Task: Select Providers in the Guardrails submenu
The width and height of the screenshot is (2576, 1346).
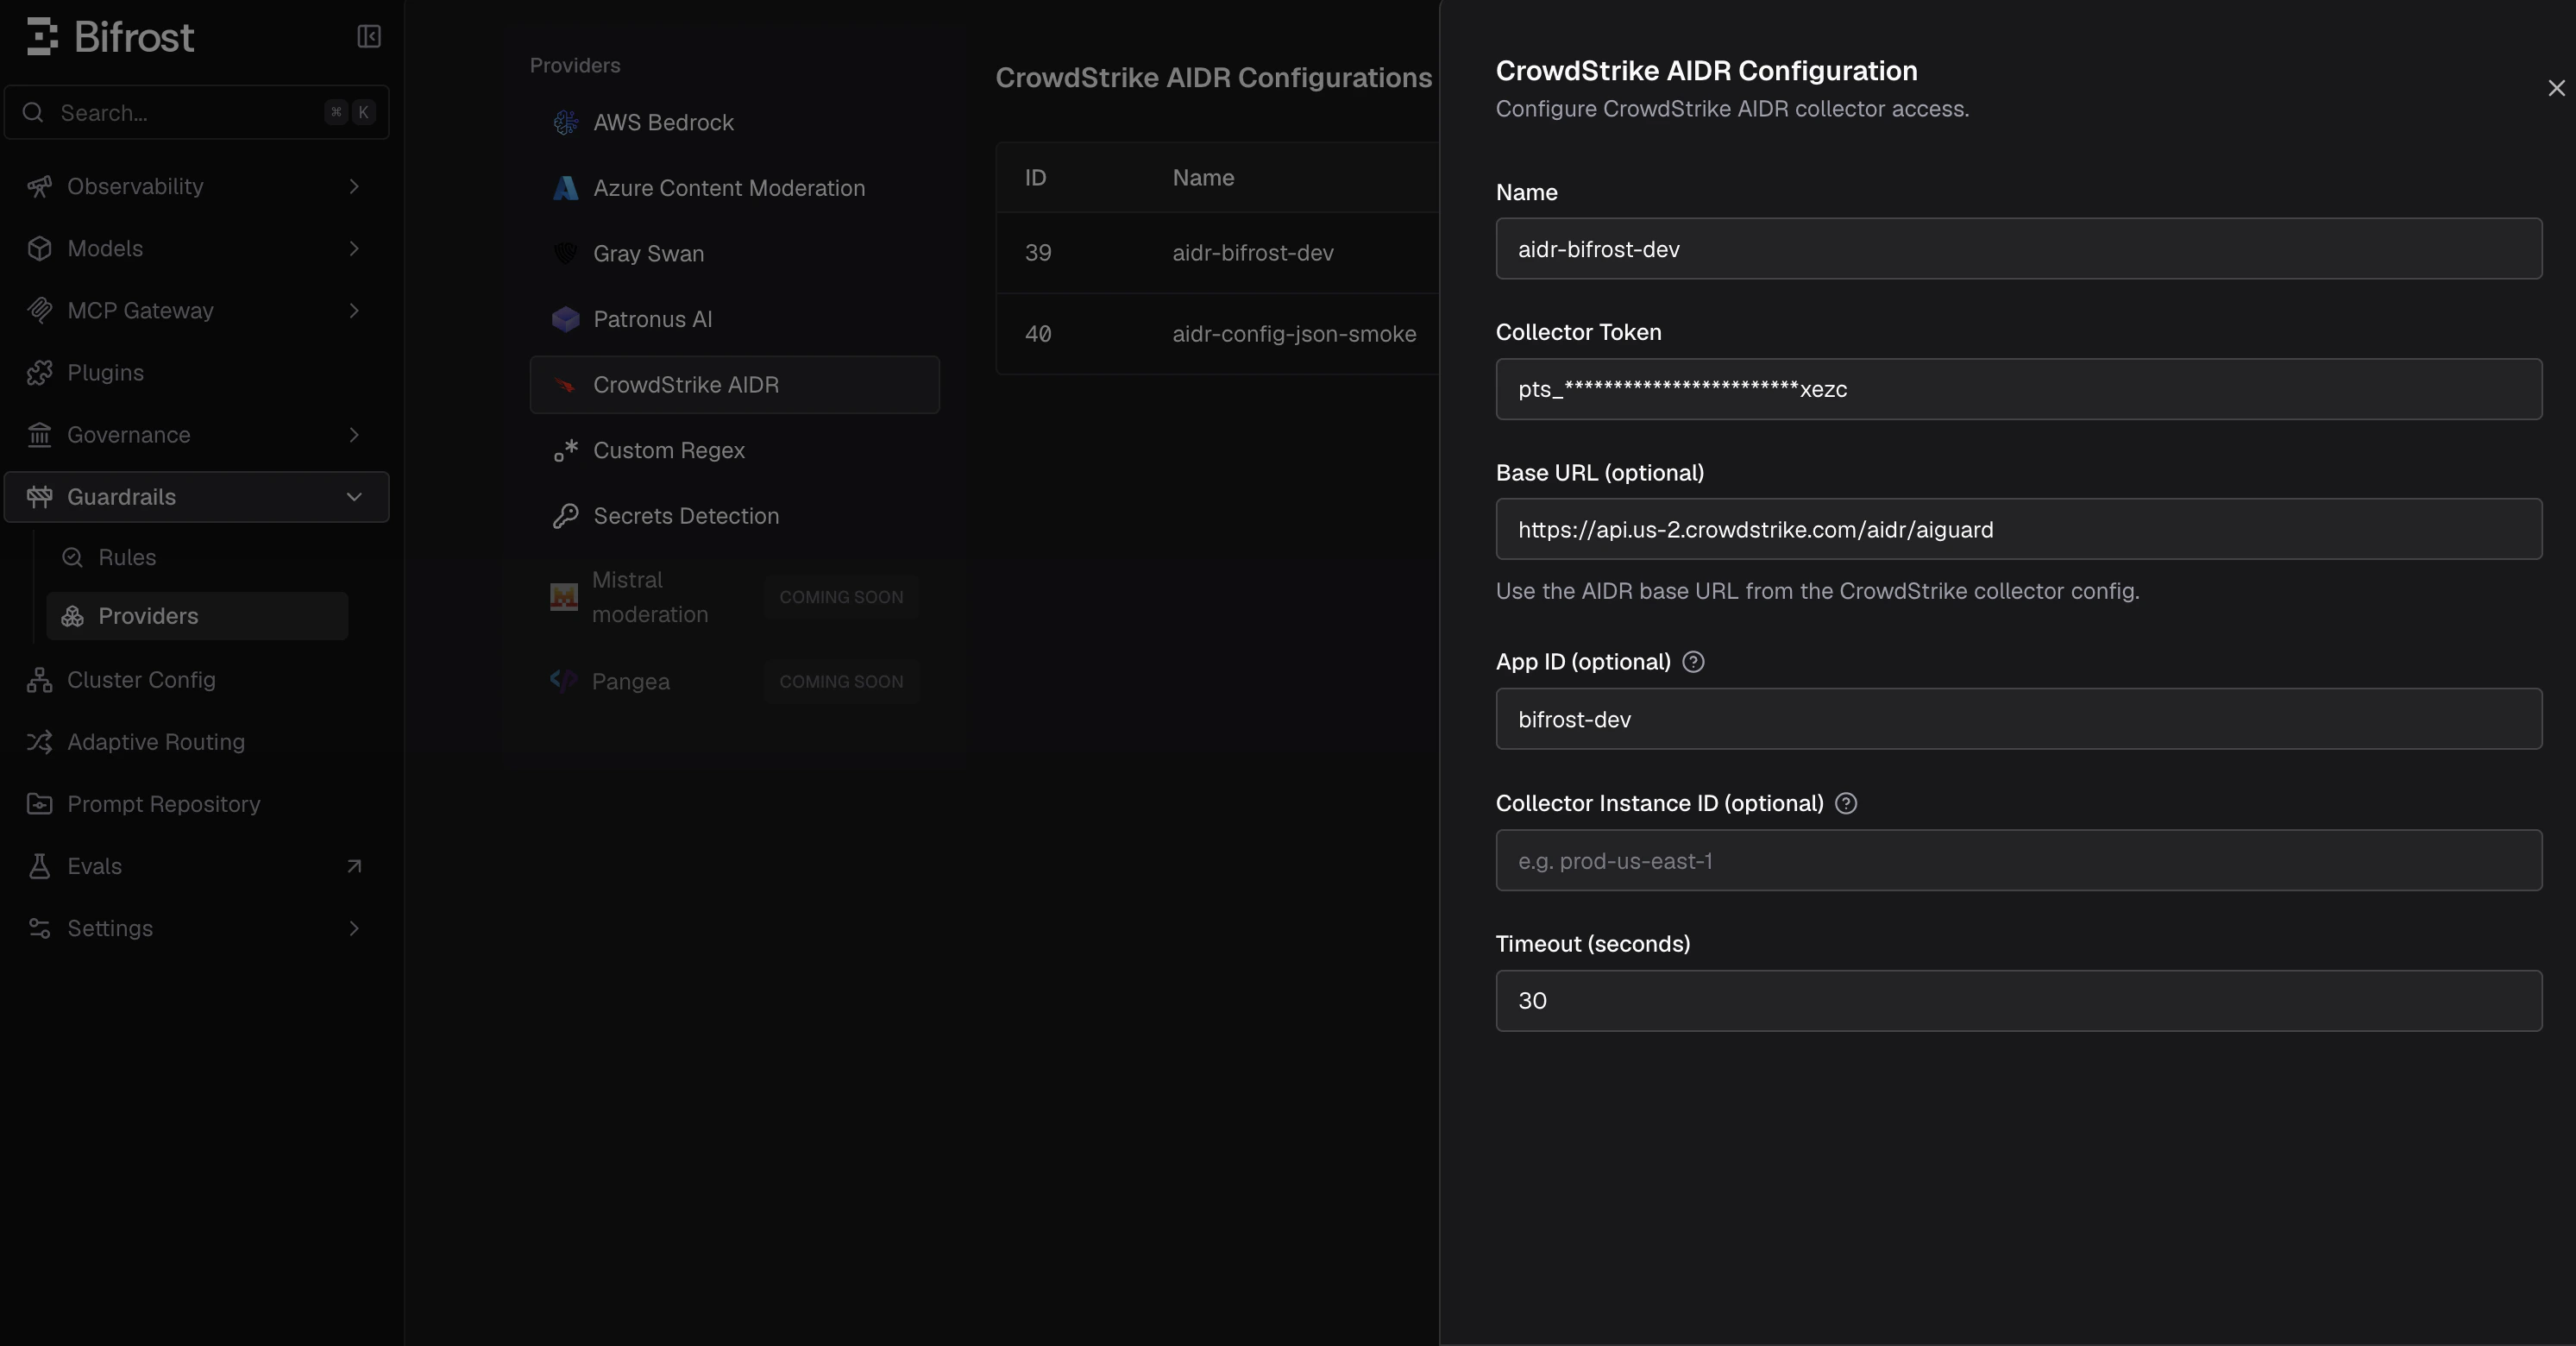Action: (197, 616)
